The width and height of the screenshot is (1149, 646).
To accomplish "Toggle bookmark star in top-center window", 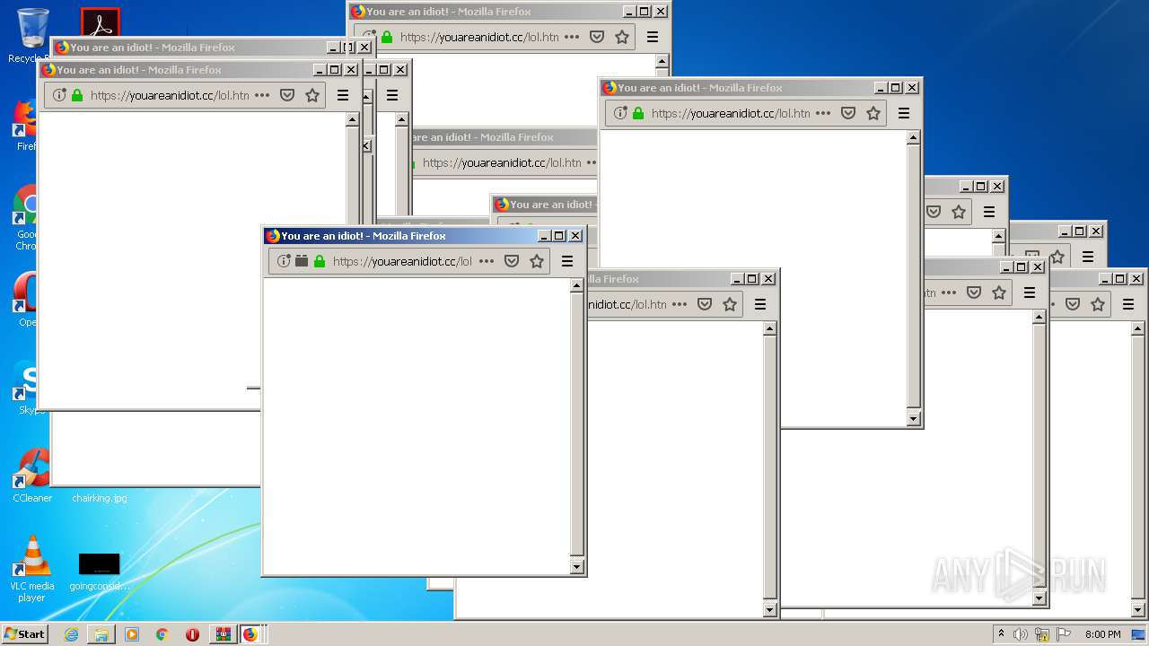I will (622, 37).
